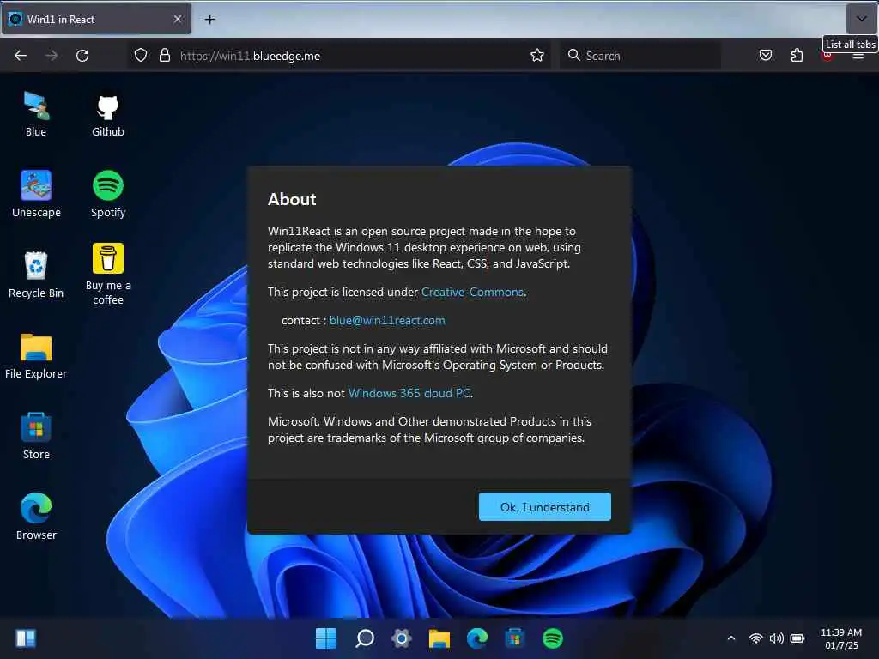Screen dimensions: 879x659
Task: Open the Windows 365 cloud PC link
Action: click(409, 393)
